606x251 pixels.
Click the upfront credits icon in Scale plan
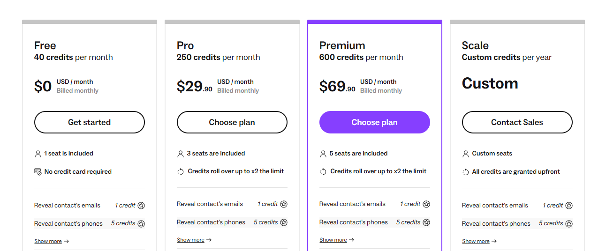(466, 172)
